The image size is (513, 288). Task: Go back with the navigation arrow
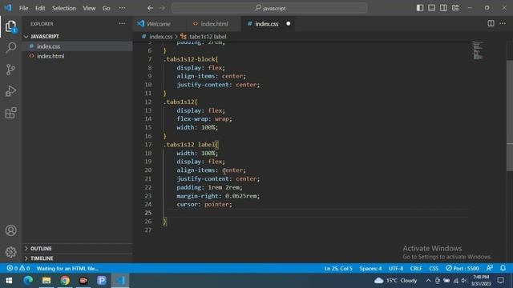point(150,8)
